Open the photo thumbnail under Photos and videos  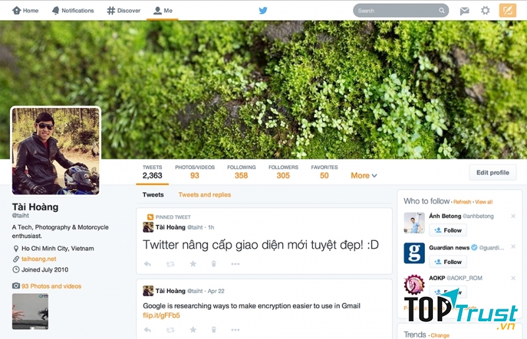pos(30,311)
